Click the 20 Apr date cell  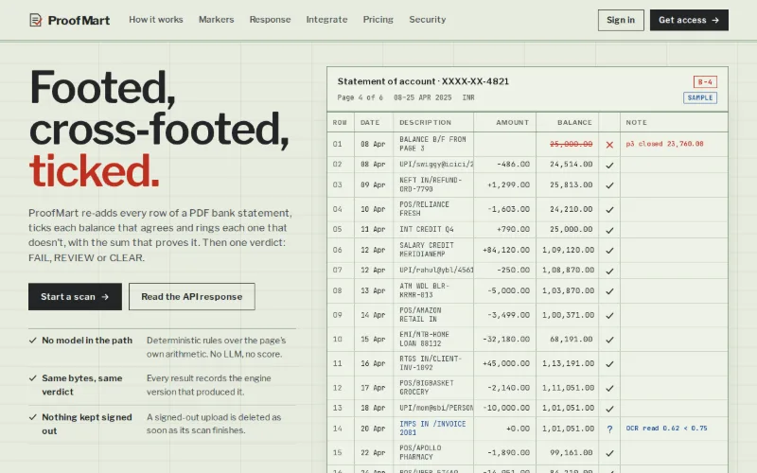point(373,429)
